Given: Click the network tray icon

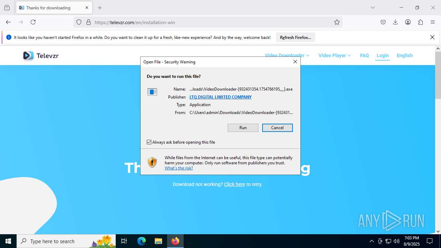Looking at the screenshot, I should click(x=388, y=241).
